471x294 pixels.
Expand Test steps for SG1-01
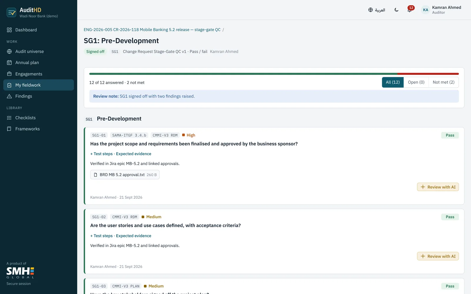pos(102,154)
